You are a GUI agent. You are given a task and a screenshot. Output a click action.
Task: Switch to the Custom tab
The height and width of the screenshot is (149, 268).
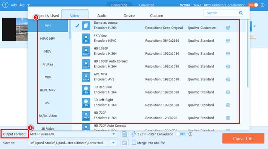157,16
